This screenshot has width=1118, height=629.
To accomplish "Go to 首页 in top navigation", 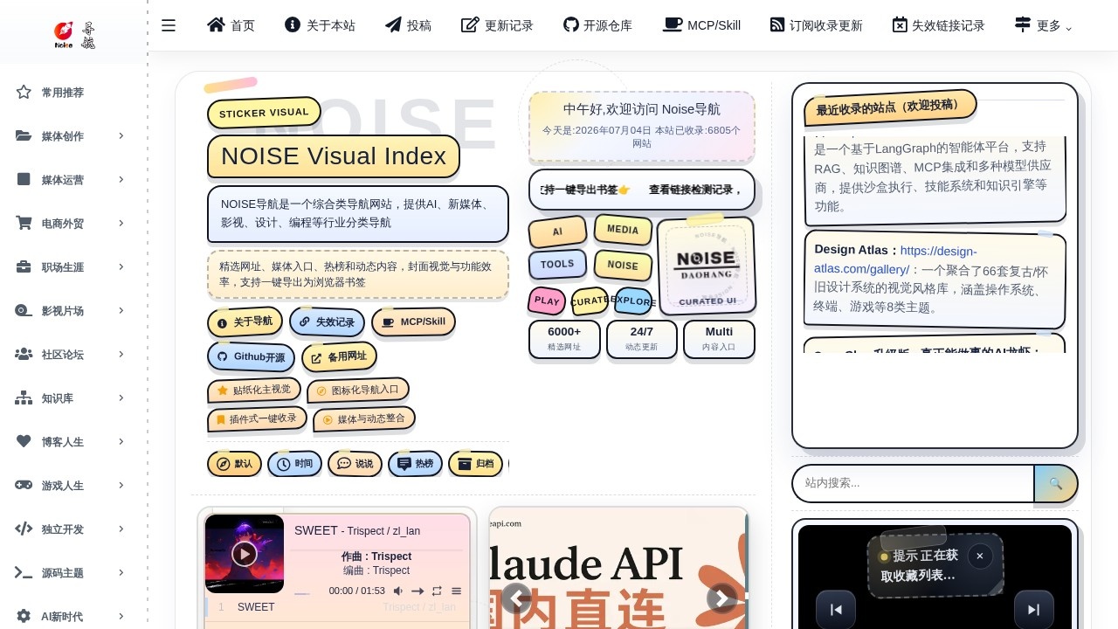I will [x=231, y=25].
